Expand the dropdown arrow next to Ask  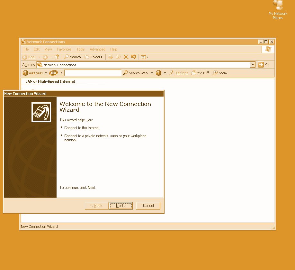(61, 73)
